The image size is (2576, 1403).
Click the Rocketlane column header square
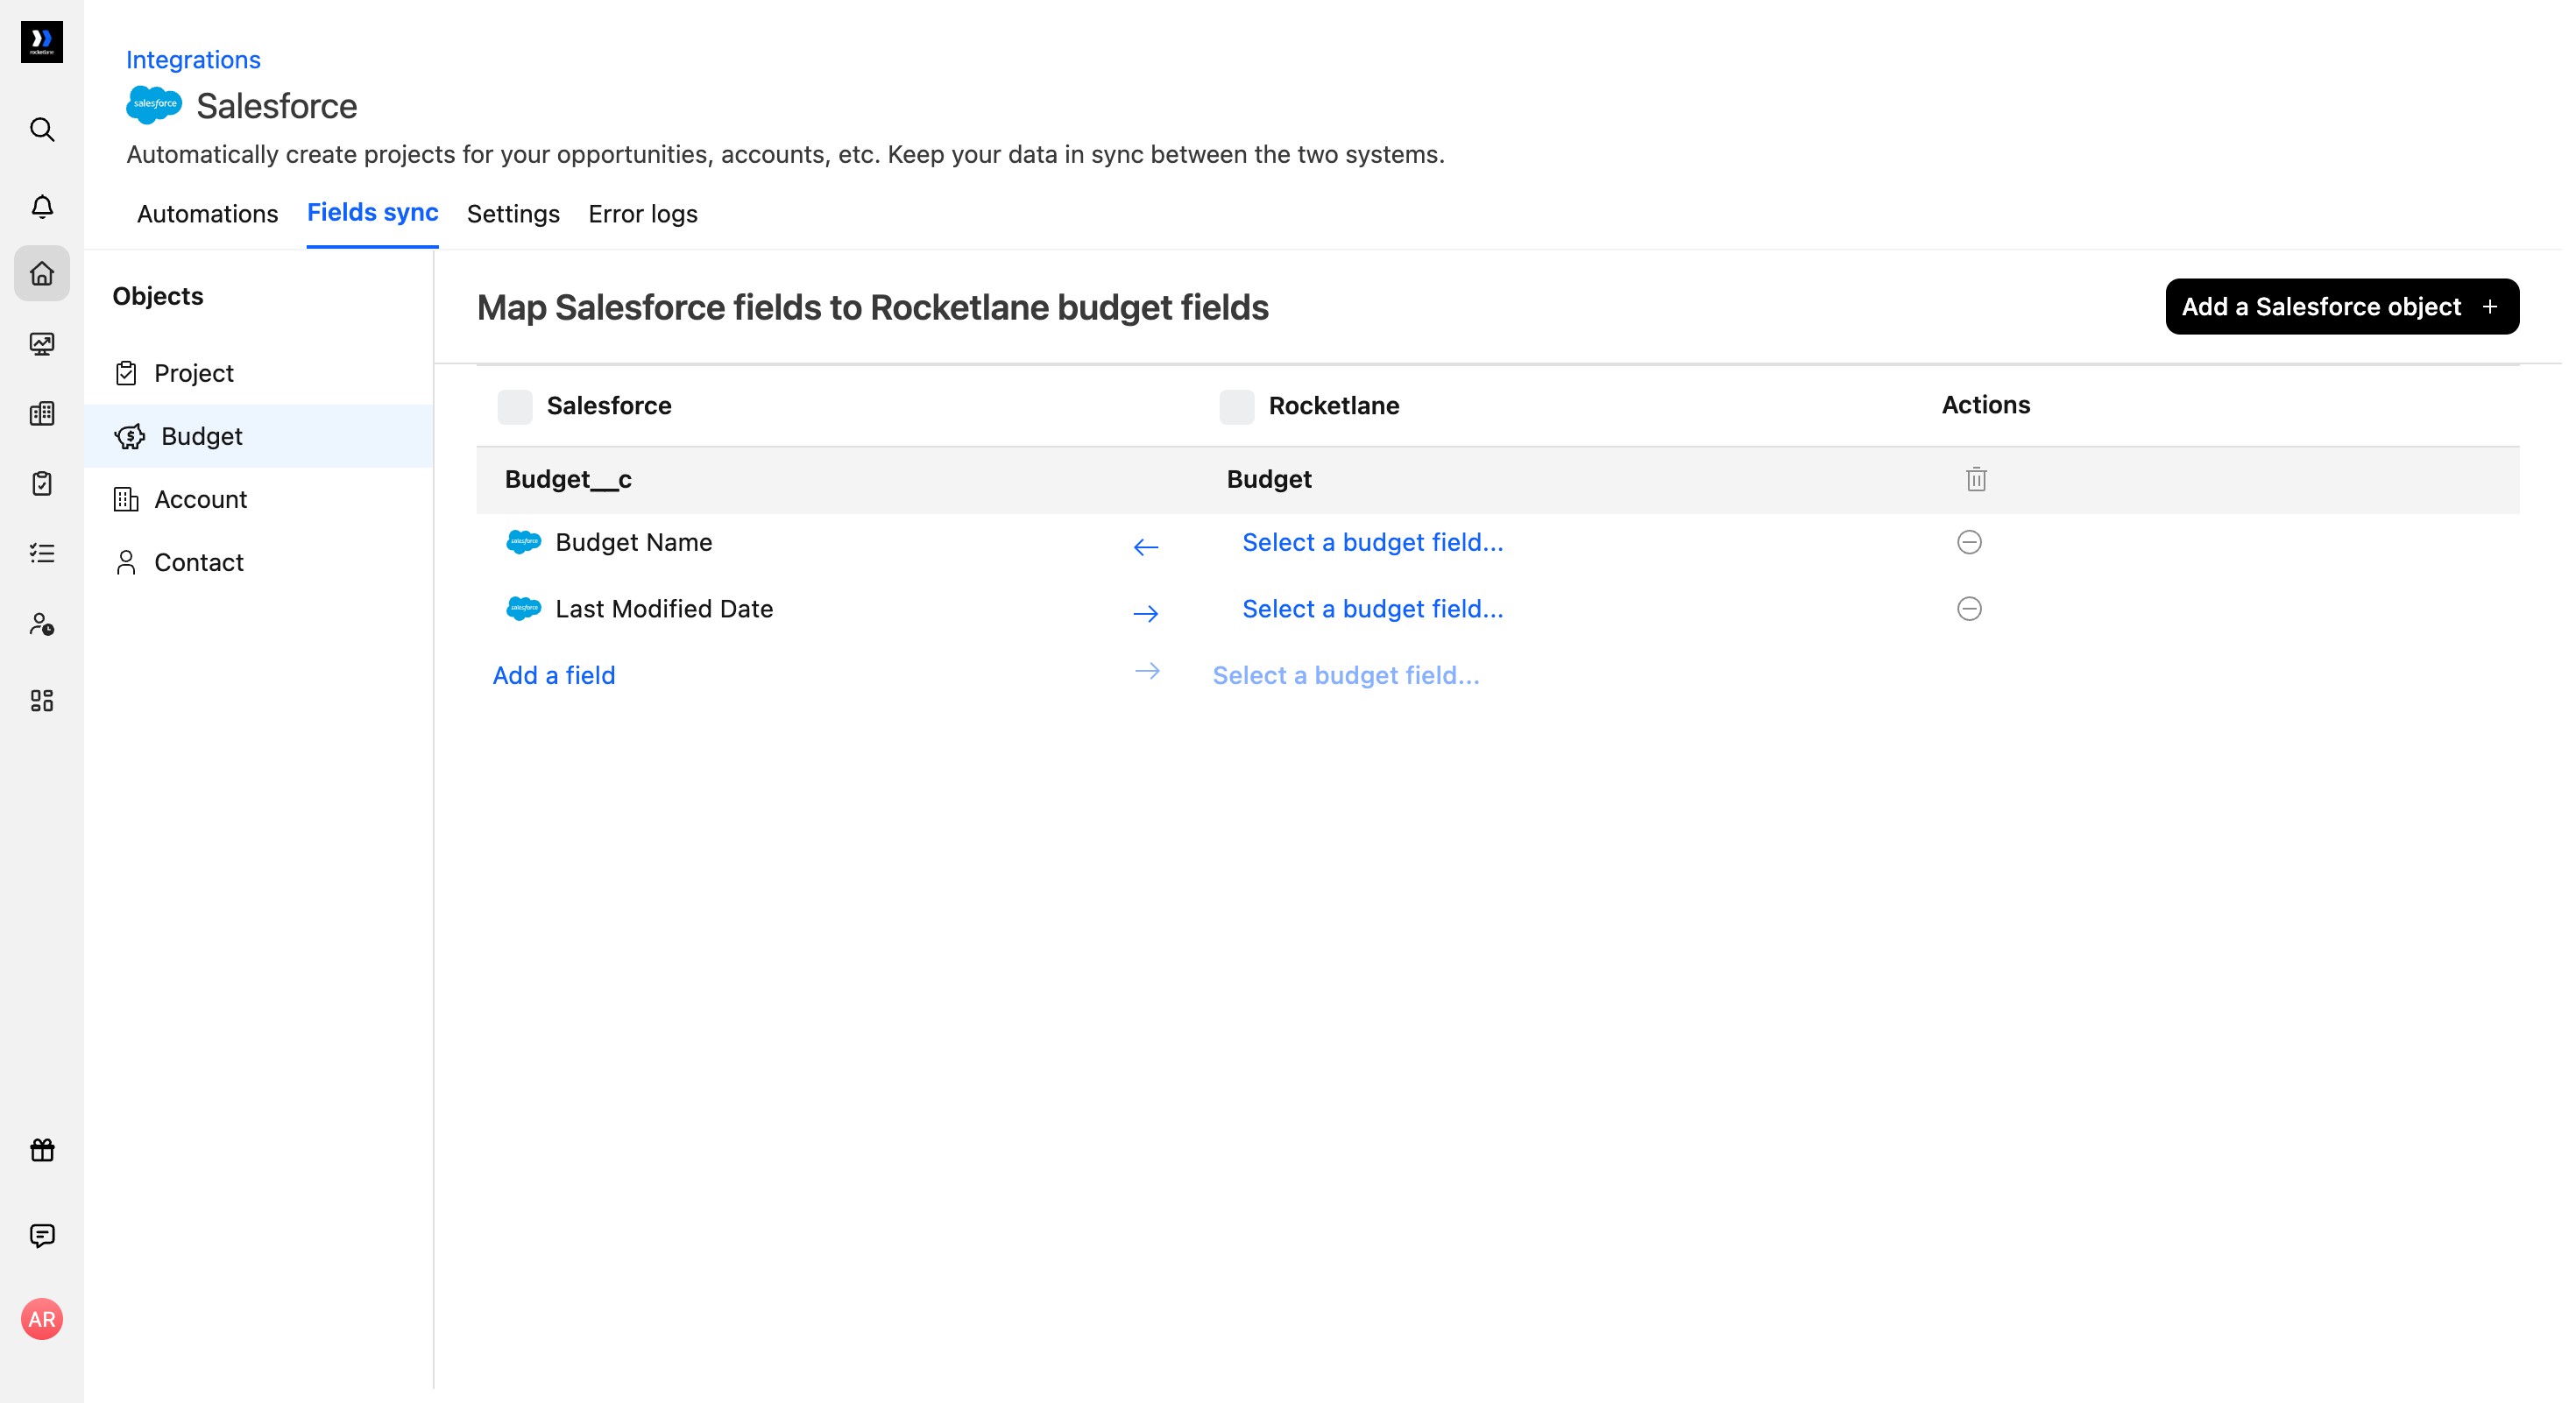[1237, 406]
